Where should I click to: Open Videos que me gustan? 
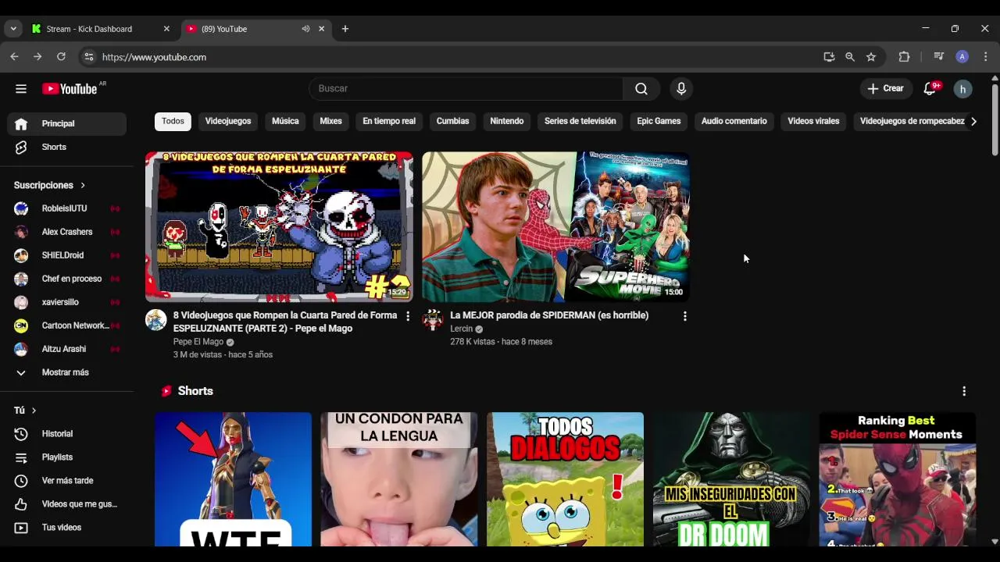tap(66, 504)
